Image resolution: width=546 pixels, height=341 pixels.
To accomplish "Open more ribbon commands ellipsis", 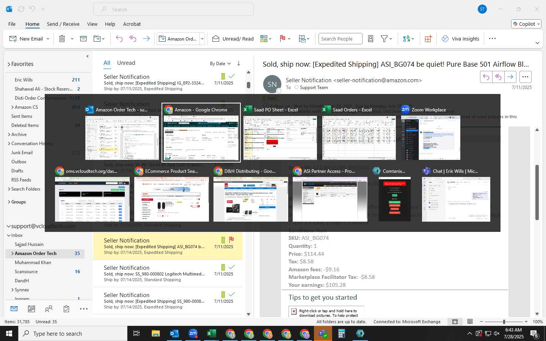I will click(x=492, y=39).
